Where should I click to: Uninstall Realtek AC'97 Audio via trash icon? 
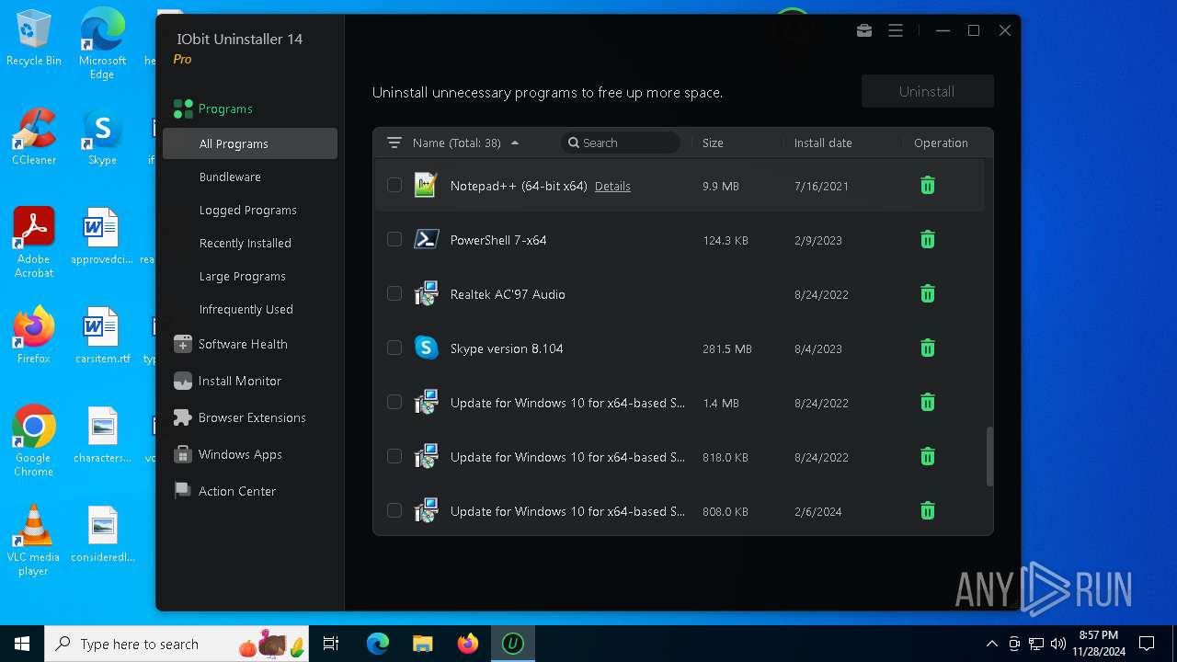[928, 294]
